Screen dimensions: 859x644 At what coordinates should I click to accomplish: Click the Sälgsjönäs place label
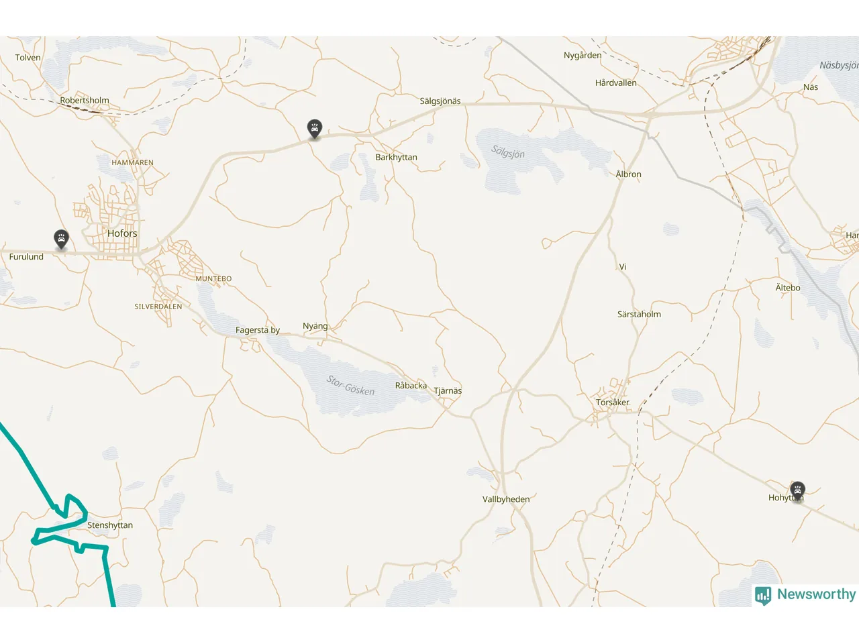click(x=440, y=101)
